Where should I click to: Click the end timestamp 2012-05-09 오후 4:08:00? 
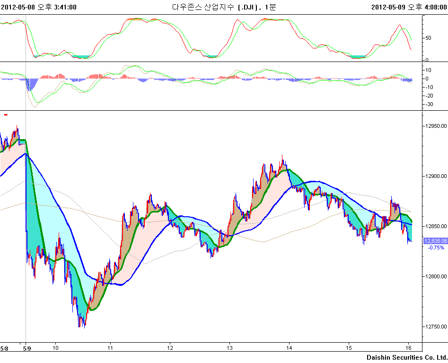coord(409,7)
